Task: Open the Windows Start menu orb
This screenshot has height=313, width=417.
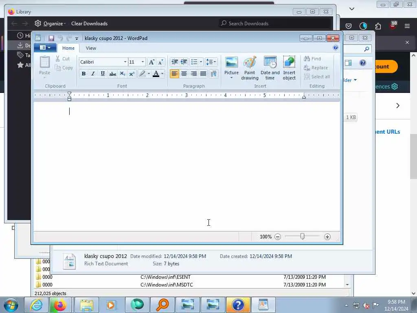Action: tap(11, 305)
